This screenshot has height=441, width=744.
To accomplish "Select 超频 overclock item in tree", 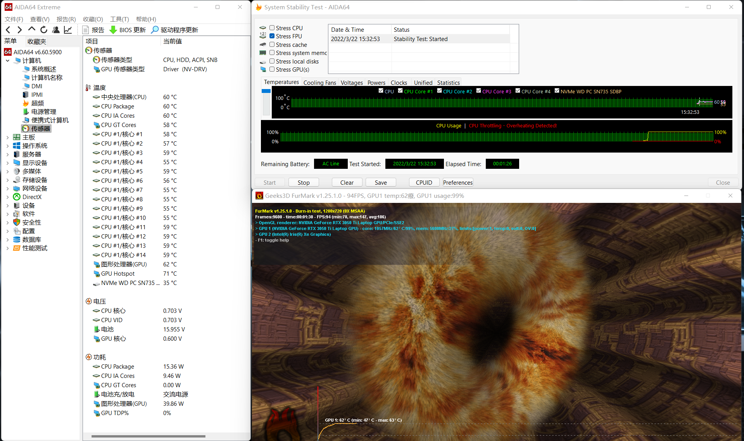I will click(34, 103).
